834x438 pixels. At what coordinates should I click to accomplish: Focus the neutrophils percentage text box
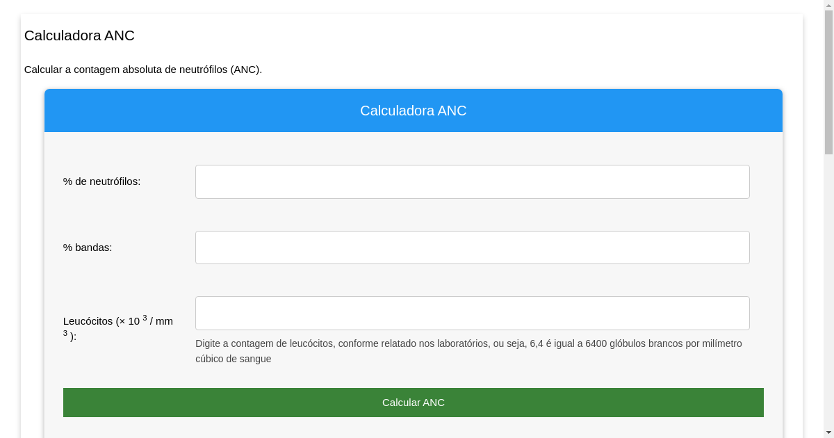pos(473,181)
